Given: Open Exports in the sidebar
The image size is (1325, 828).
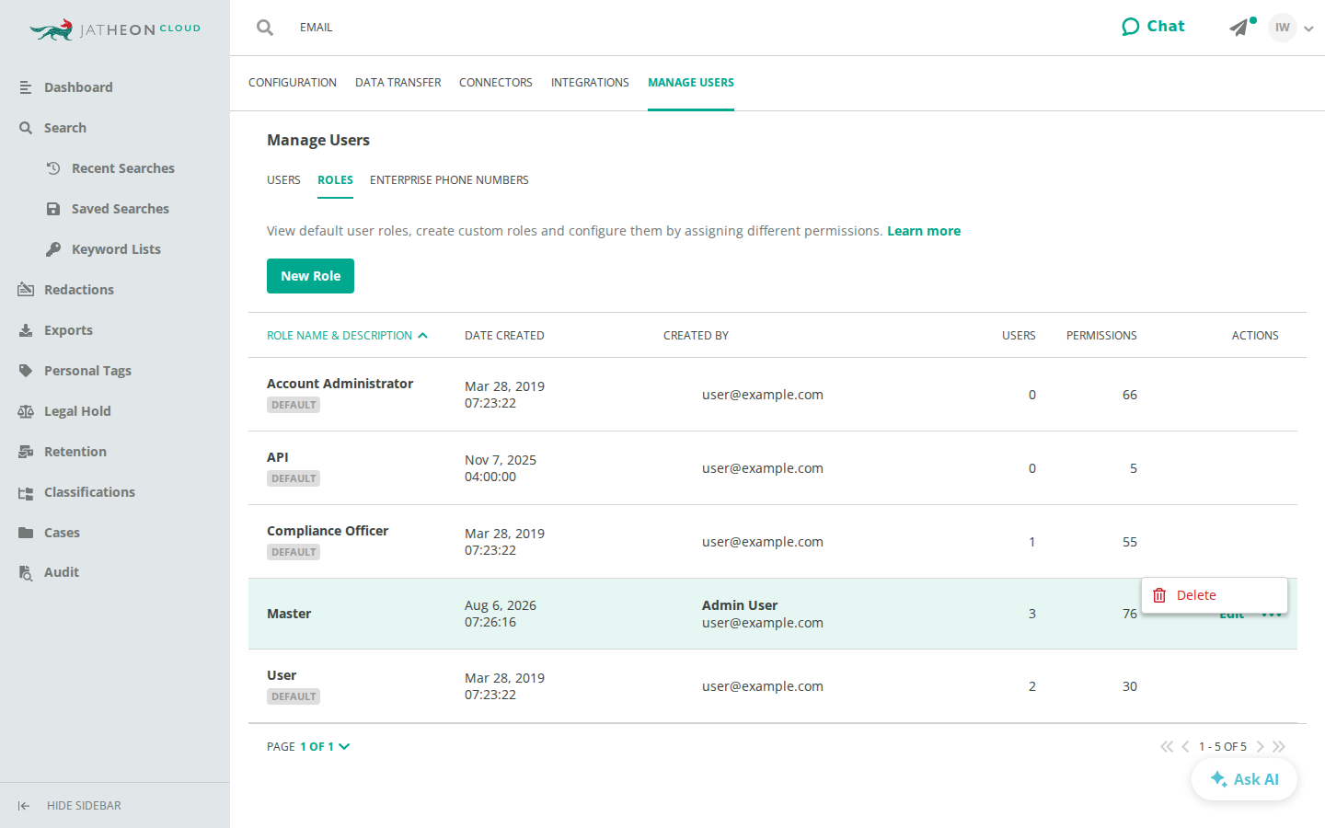Looking at the screenshot, I should [x=68, y=330].
